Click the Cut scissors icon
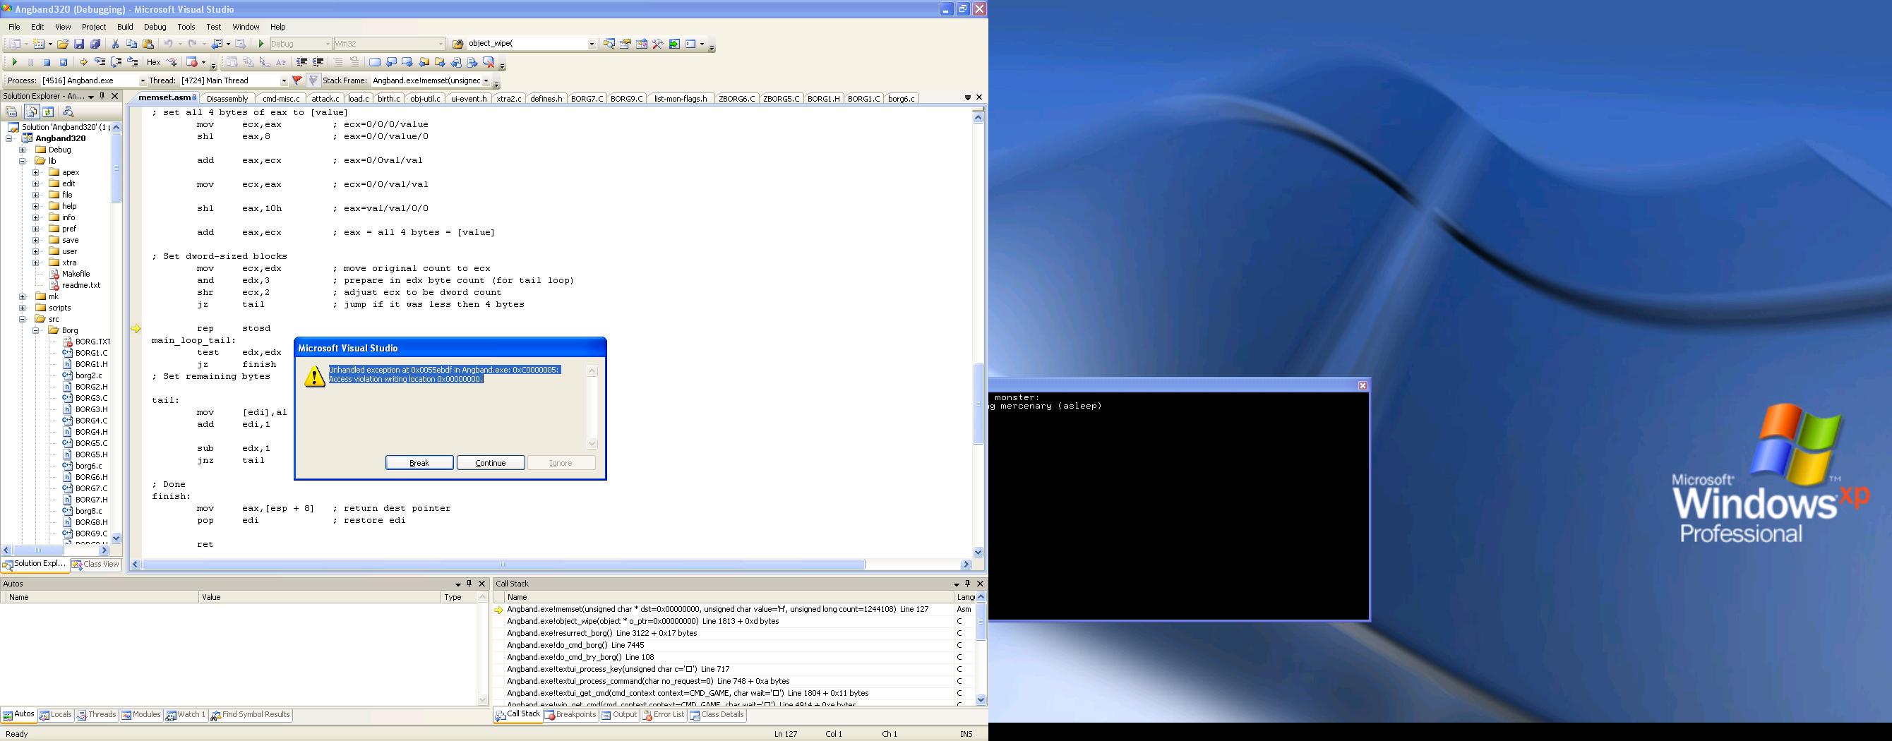Image resolution: width=1892 pixels, height=741 pixels. click(x=115, y=44)
